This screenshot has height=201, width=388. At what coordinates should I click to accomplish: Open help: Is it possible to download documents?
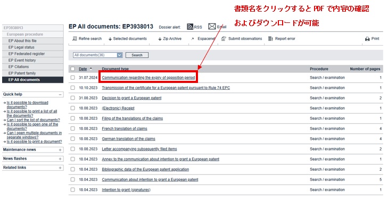[28, 105]
